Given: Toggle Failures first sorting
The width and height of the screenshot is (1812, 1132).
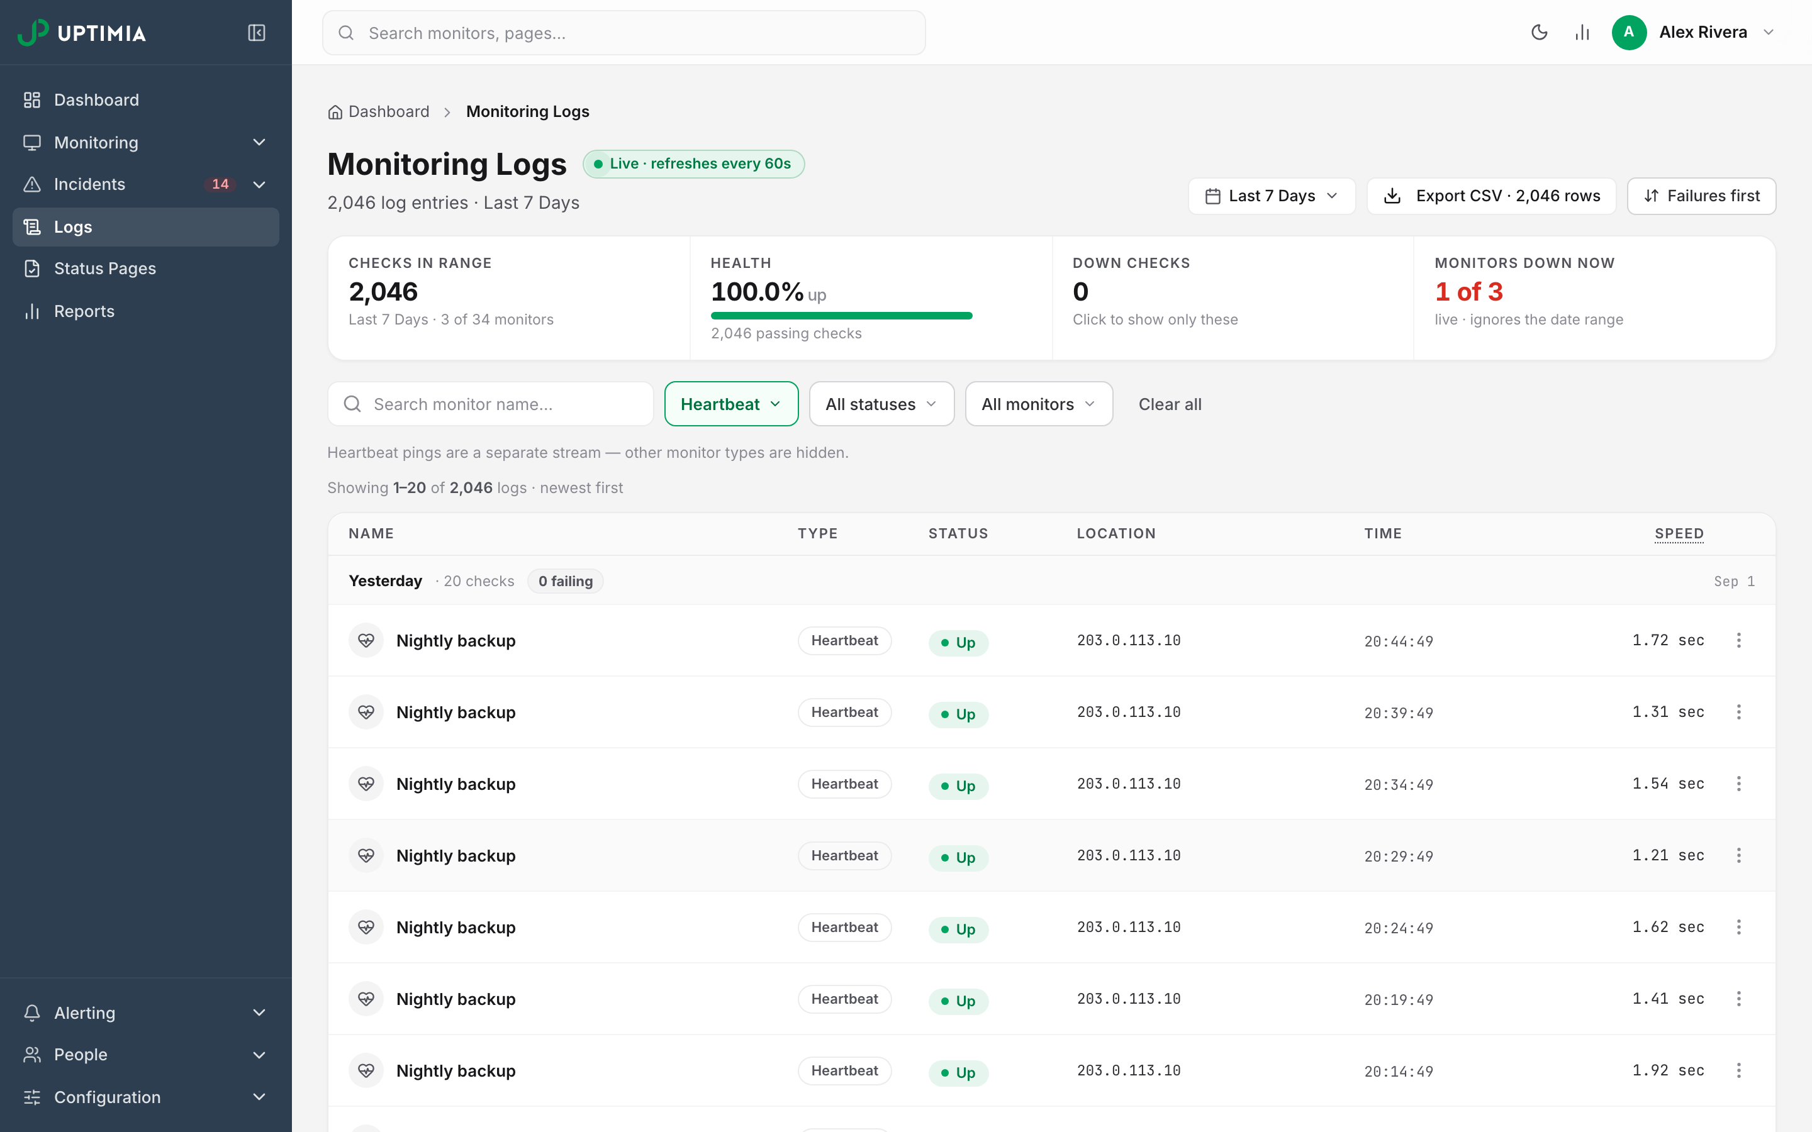Looking at the screenshot, I should (1701, 196).
